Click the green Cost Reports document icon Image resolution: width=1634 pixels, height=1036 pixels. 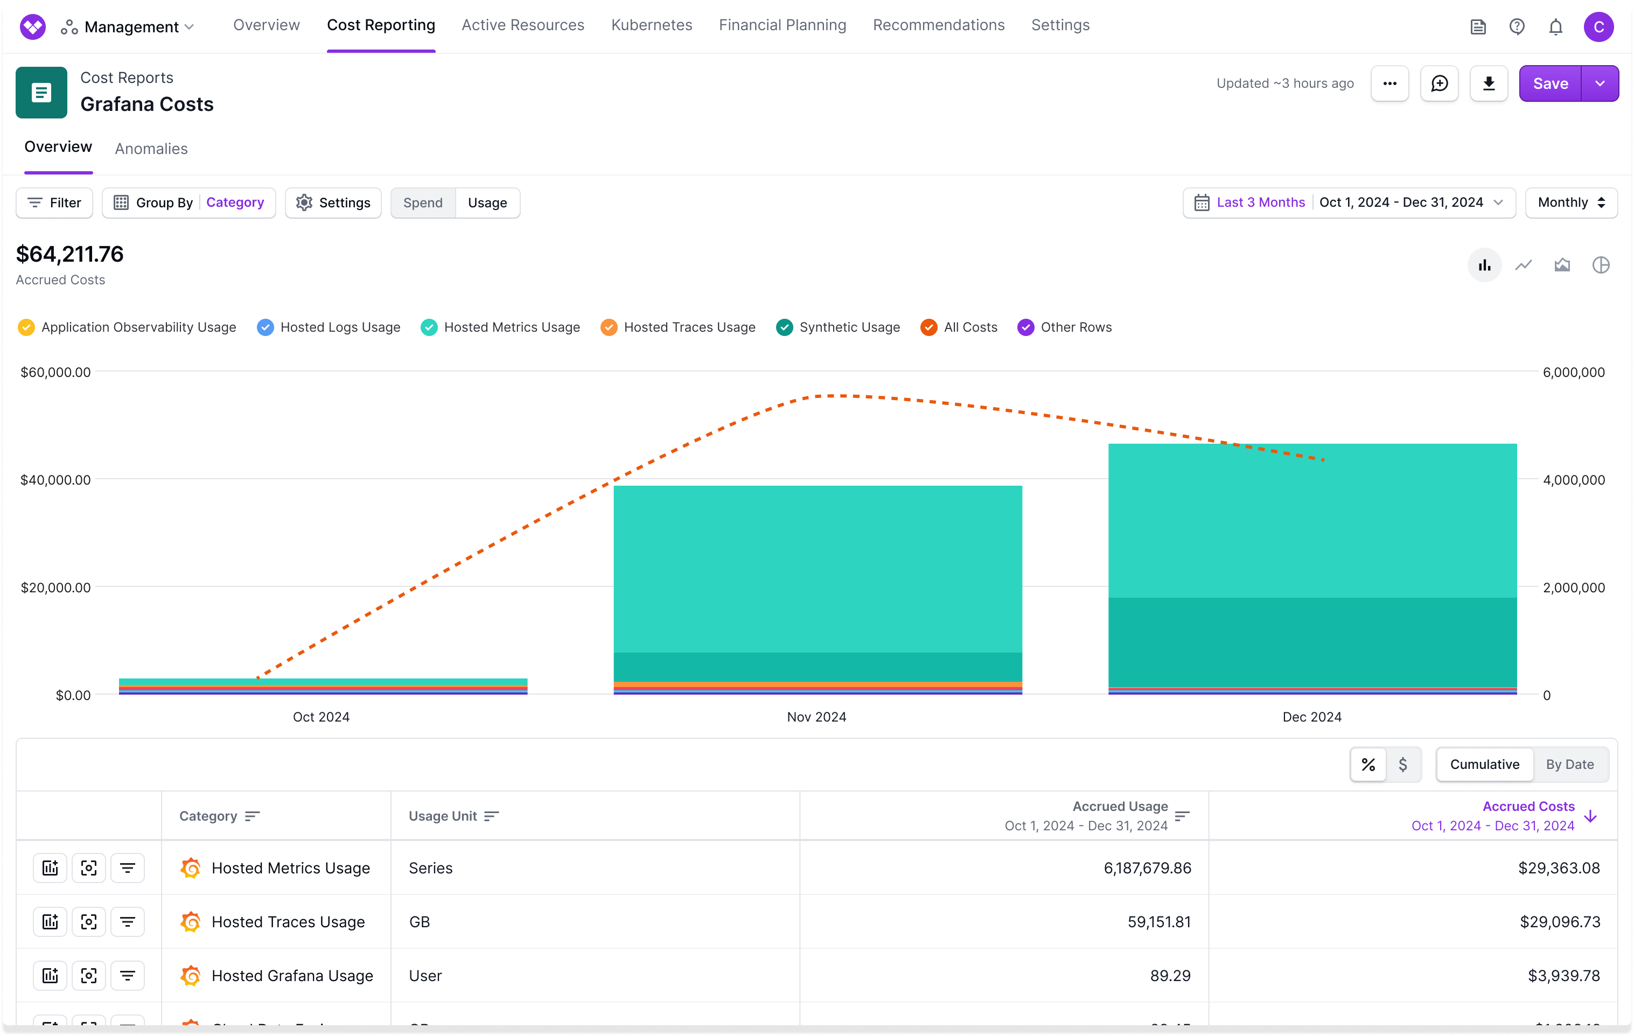click(x=41, y=92)
